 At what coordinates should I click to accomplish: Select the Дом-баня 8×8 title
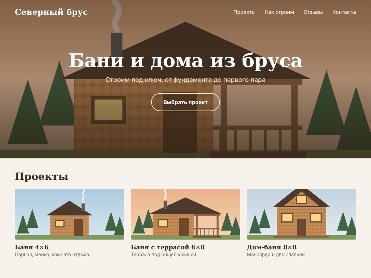272,247
